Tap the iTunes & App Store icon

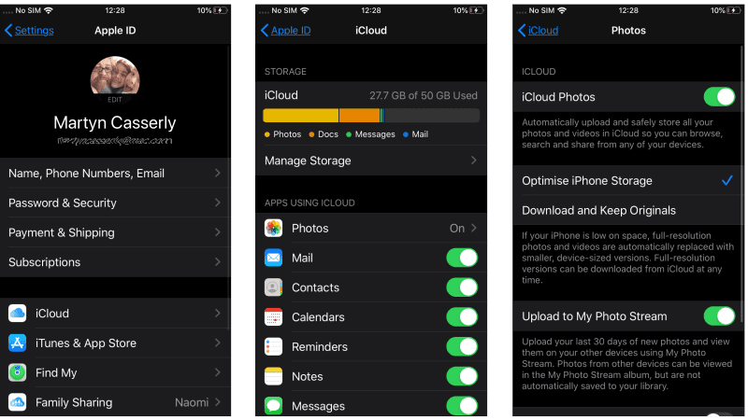click(17, 343)
